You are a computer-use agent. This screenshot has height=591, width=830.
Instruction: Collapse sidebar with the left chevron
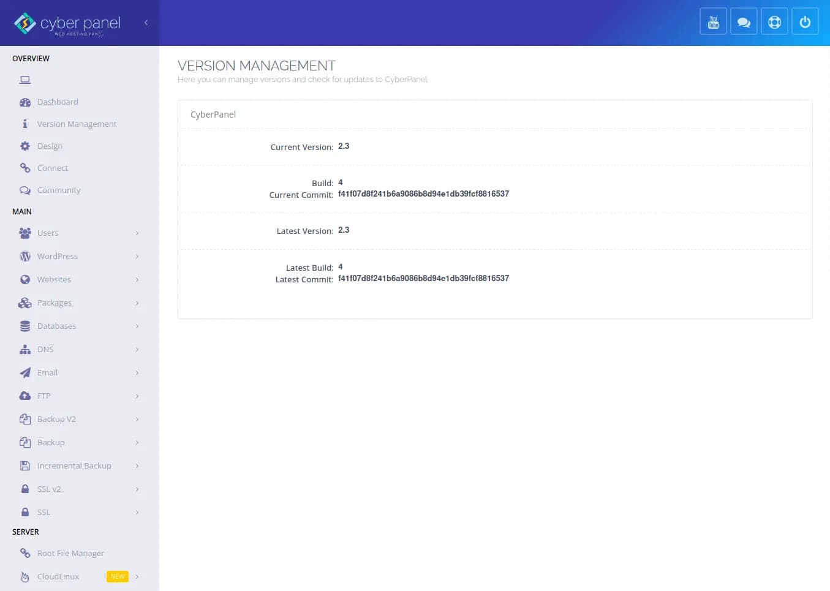(x=146, y=23)
